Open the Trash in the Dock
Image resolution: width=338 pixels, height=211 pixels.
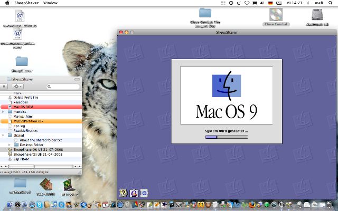pyautogui.click(x=329, y=205)
